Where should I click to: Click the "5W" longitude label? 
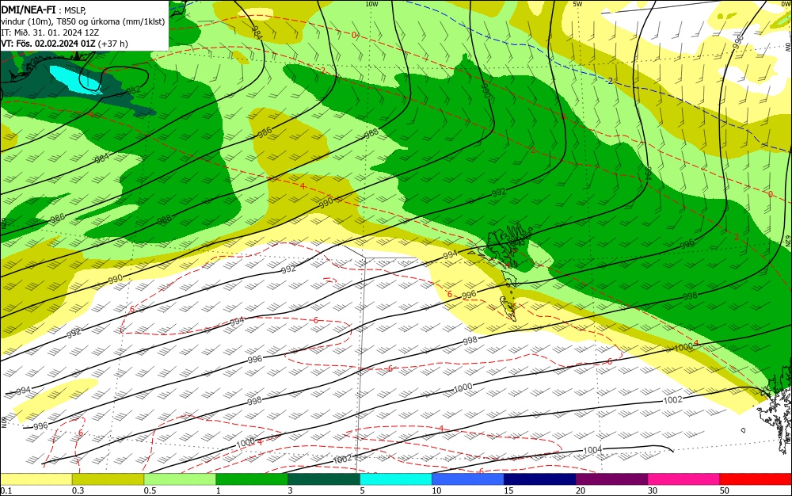tap(577, 4)
